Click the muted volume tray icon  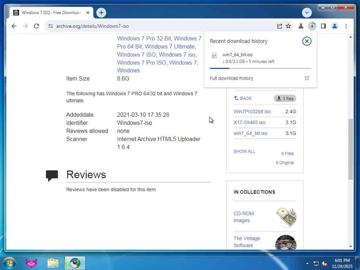(x=324, y=264)
